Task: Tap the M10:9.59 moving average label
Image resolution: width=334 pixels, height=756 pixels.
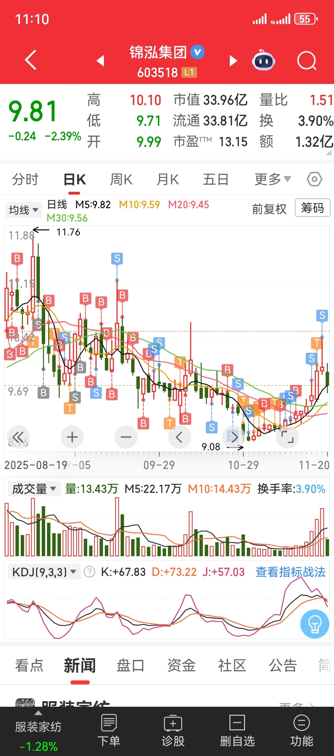Action: click(139, 204)
